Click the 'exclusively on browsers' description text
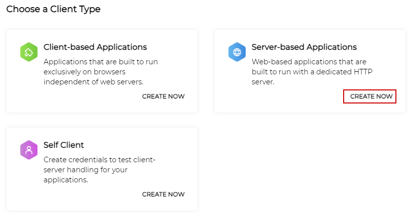414x217 pixels. (x=84, y=72)
